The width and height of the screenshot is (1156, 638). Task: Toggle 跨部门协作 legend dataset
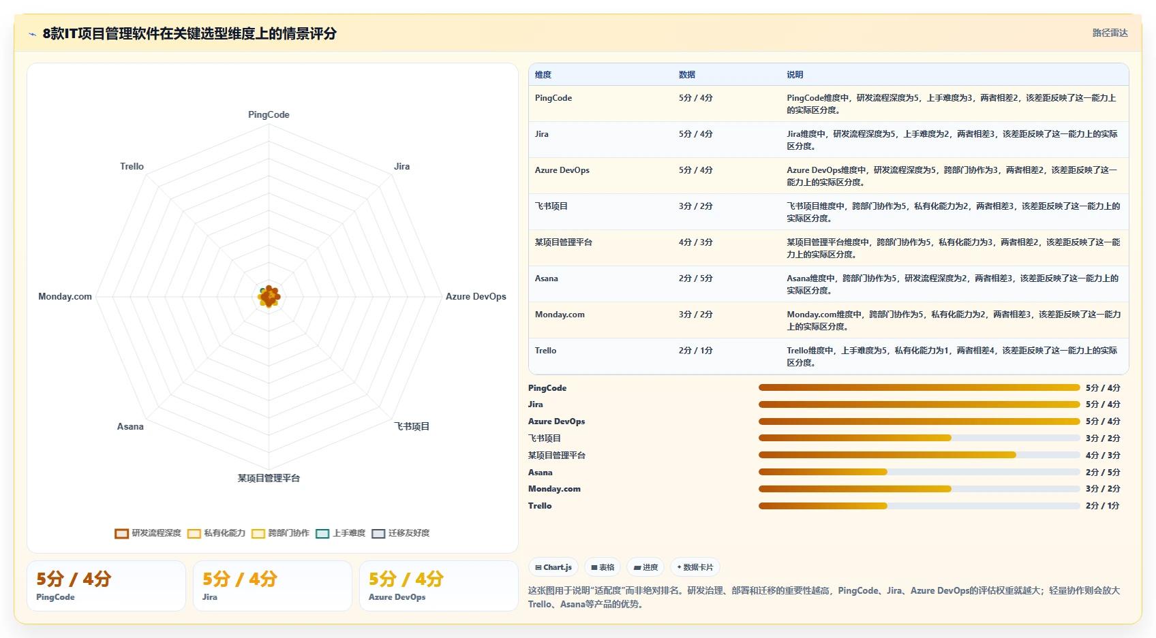click(x=281, y=533)
